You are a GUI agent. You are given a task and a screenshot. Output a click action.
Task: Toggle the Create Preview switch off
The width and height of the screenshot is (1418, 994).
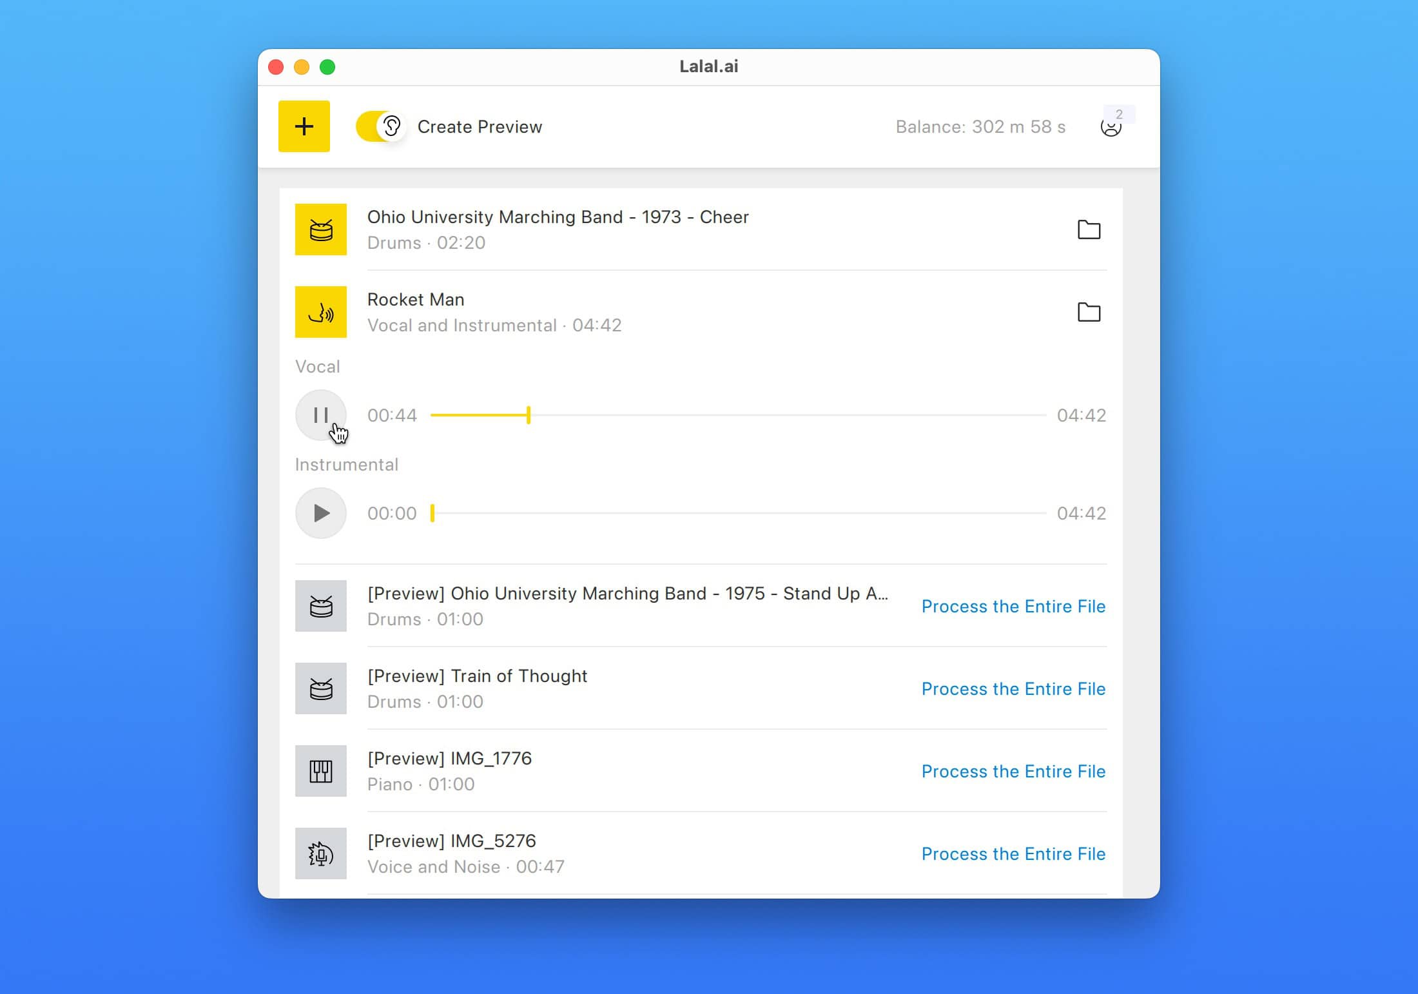click(x=380, y=126)
